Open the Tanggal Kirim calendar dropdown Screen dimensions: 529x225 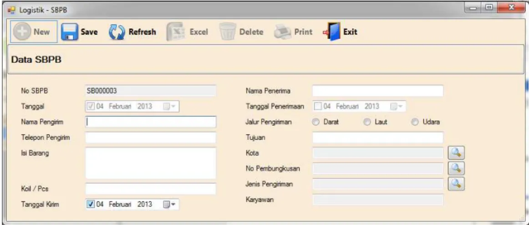[169, 204]
